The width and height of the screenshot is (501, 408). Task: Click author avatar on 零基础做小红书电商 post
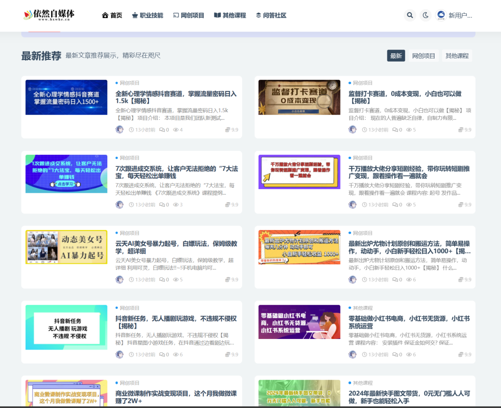[353, 354]
